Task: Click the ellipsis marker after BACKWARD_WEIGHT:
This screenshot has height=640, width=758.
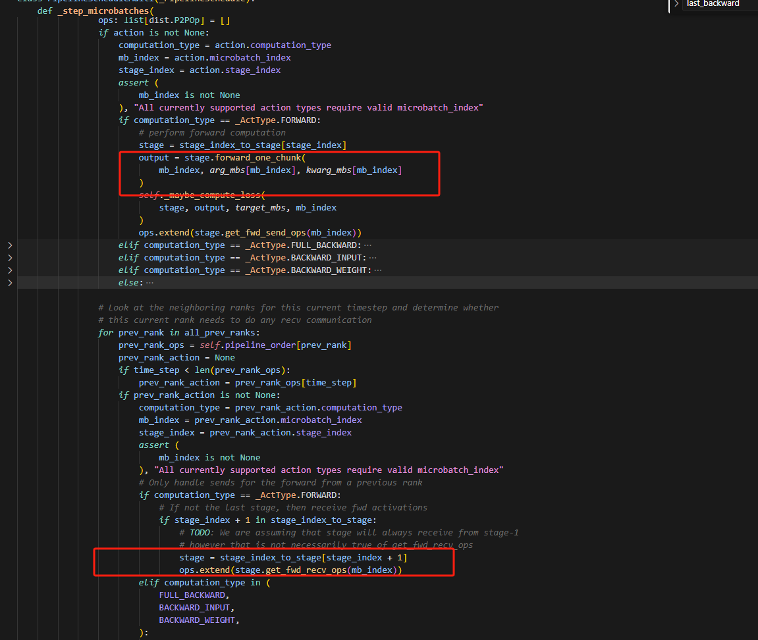Action: [377, 270]
